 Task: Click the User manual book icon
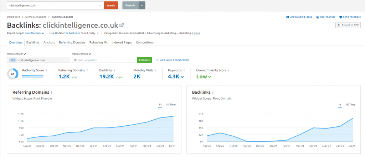pos(318,17)
